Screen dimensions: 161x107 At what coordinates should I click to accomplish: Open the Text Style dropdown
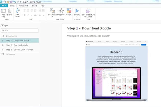[18, 16]
